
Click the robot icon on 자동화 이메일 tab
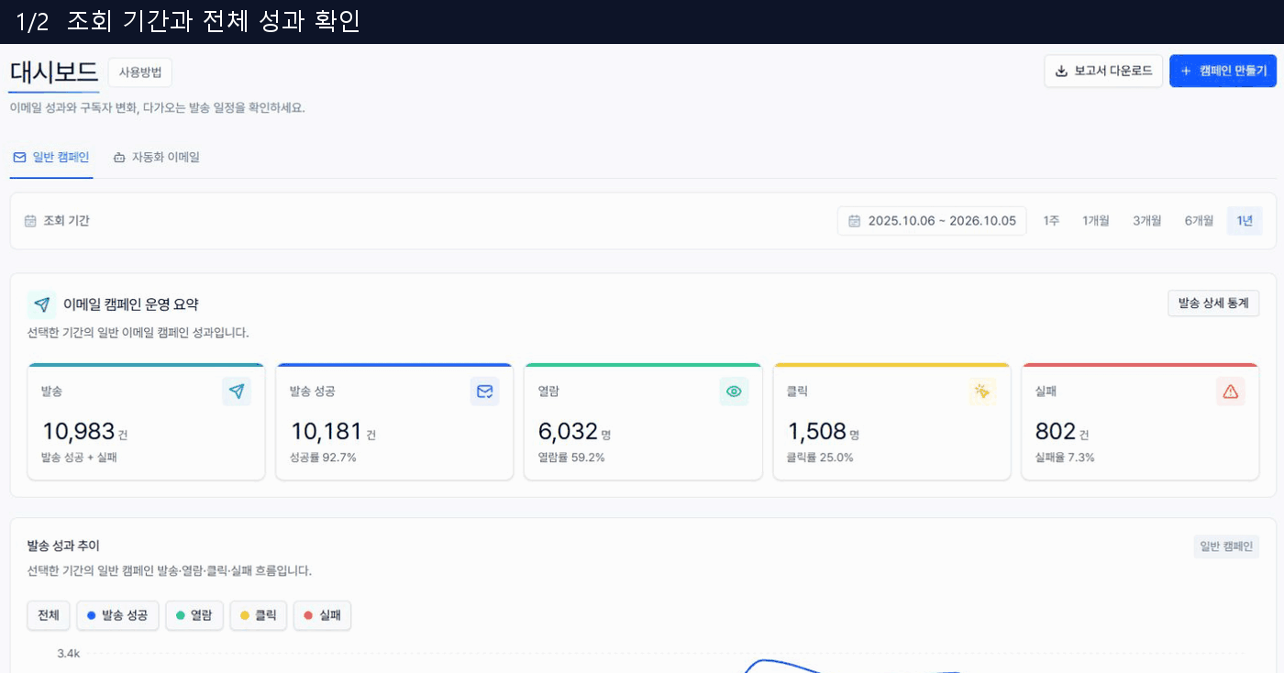119,158
